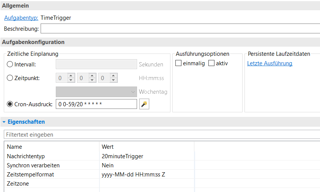Decrease the minutes spinner value
The image size is (320, 192).
[x=92, y=80]
